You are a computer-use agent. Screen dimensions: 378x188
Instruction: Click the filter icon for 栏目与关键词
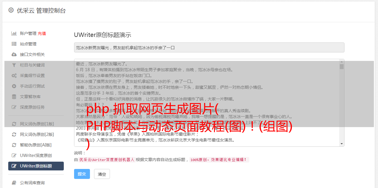[x=14, y=65]
